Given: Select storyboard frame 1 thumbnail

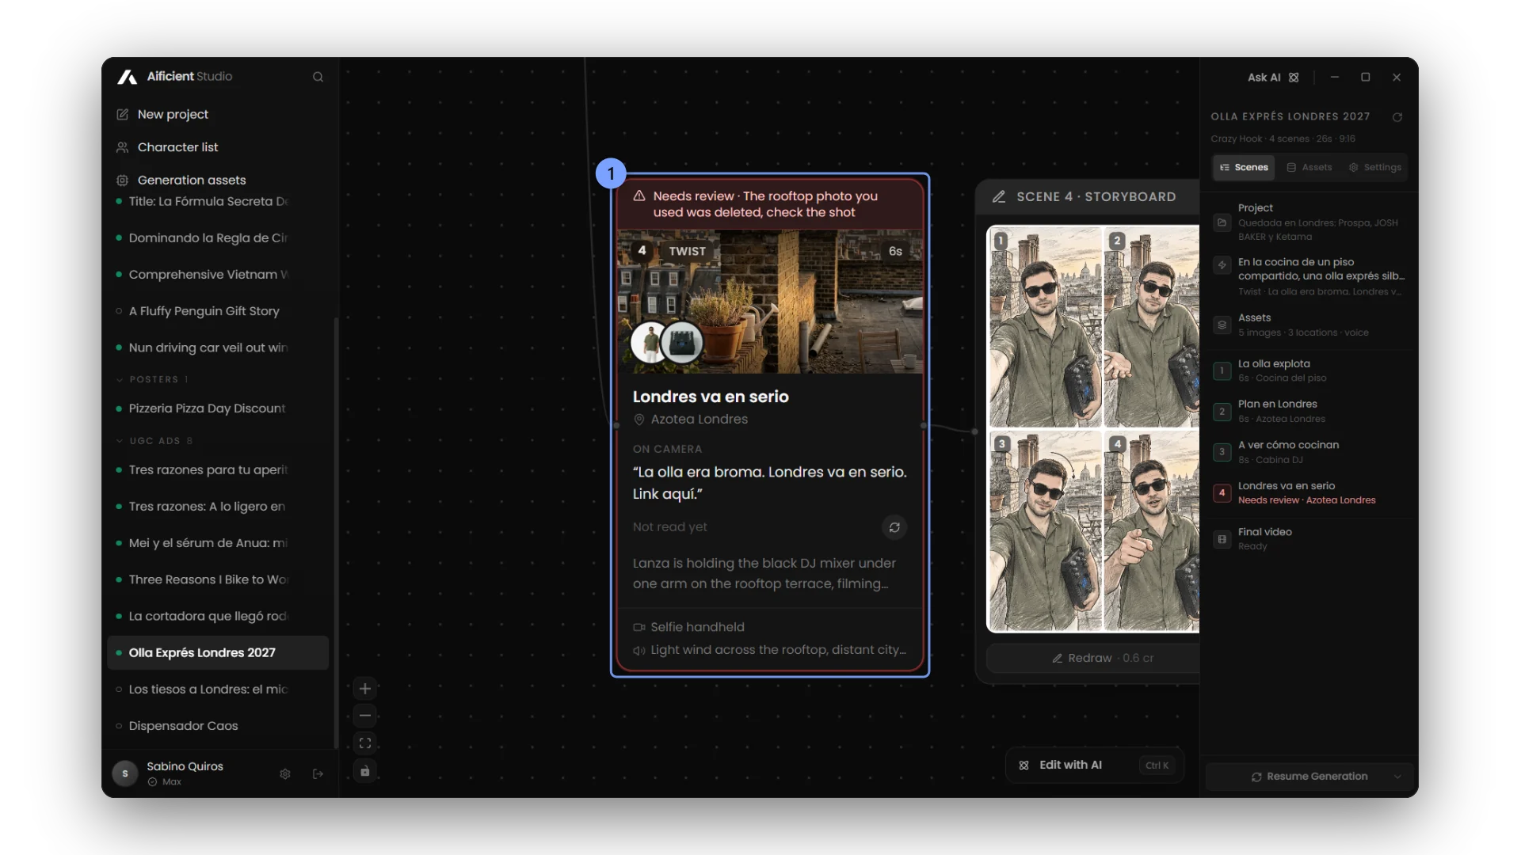Looking at the screenshot, I should [x=1046, y=327].
